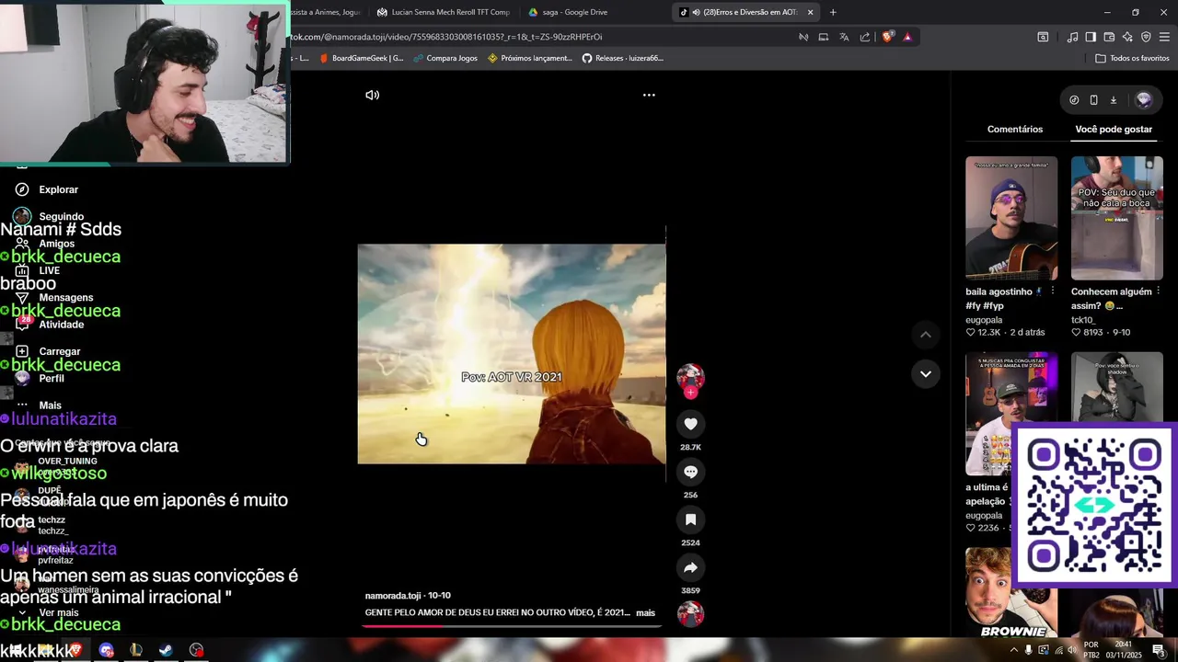Open Seguindo in the TikTok sidebar
The height and width of the screenshot is (662, 1178).
pos(49,216)
